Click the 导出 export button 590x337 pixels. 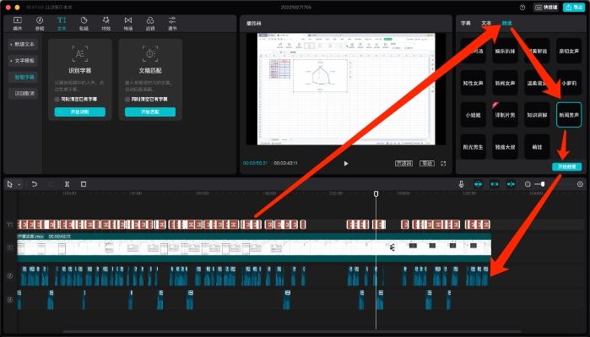pos(574,7)
